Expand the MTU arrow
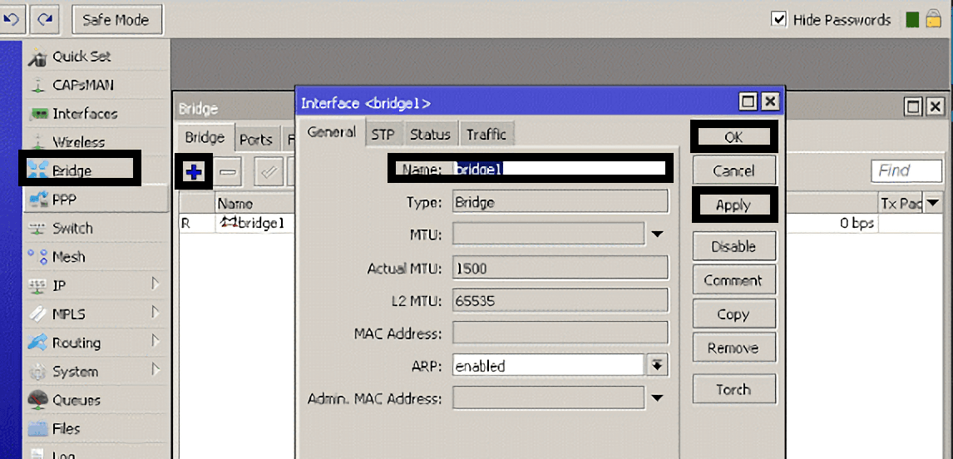The width and height of the screenshot is (953, 459). 658,234
